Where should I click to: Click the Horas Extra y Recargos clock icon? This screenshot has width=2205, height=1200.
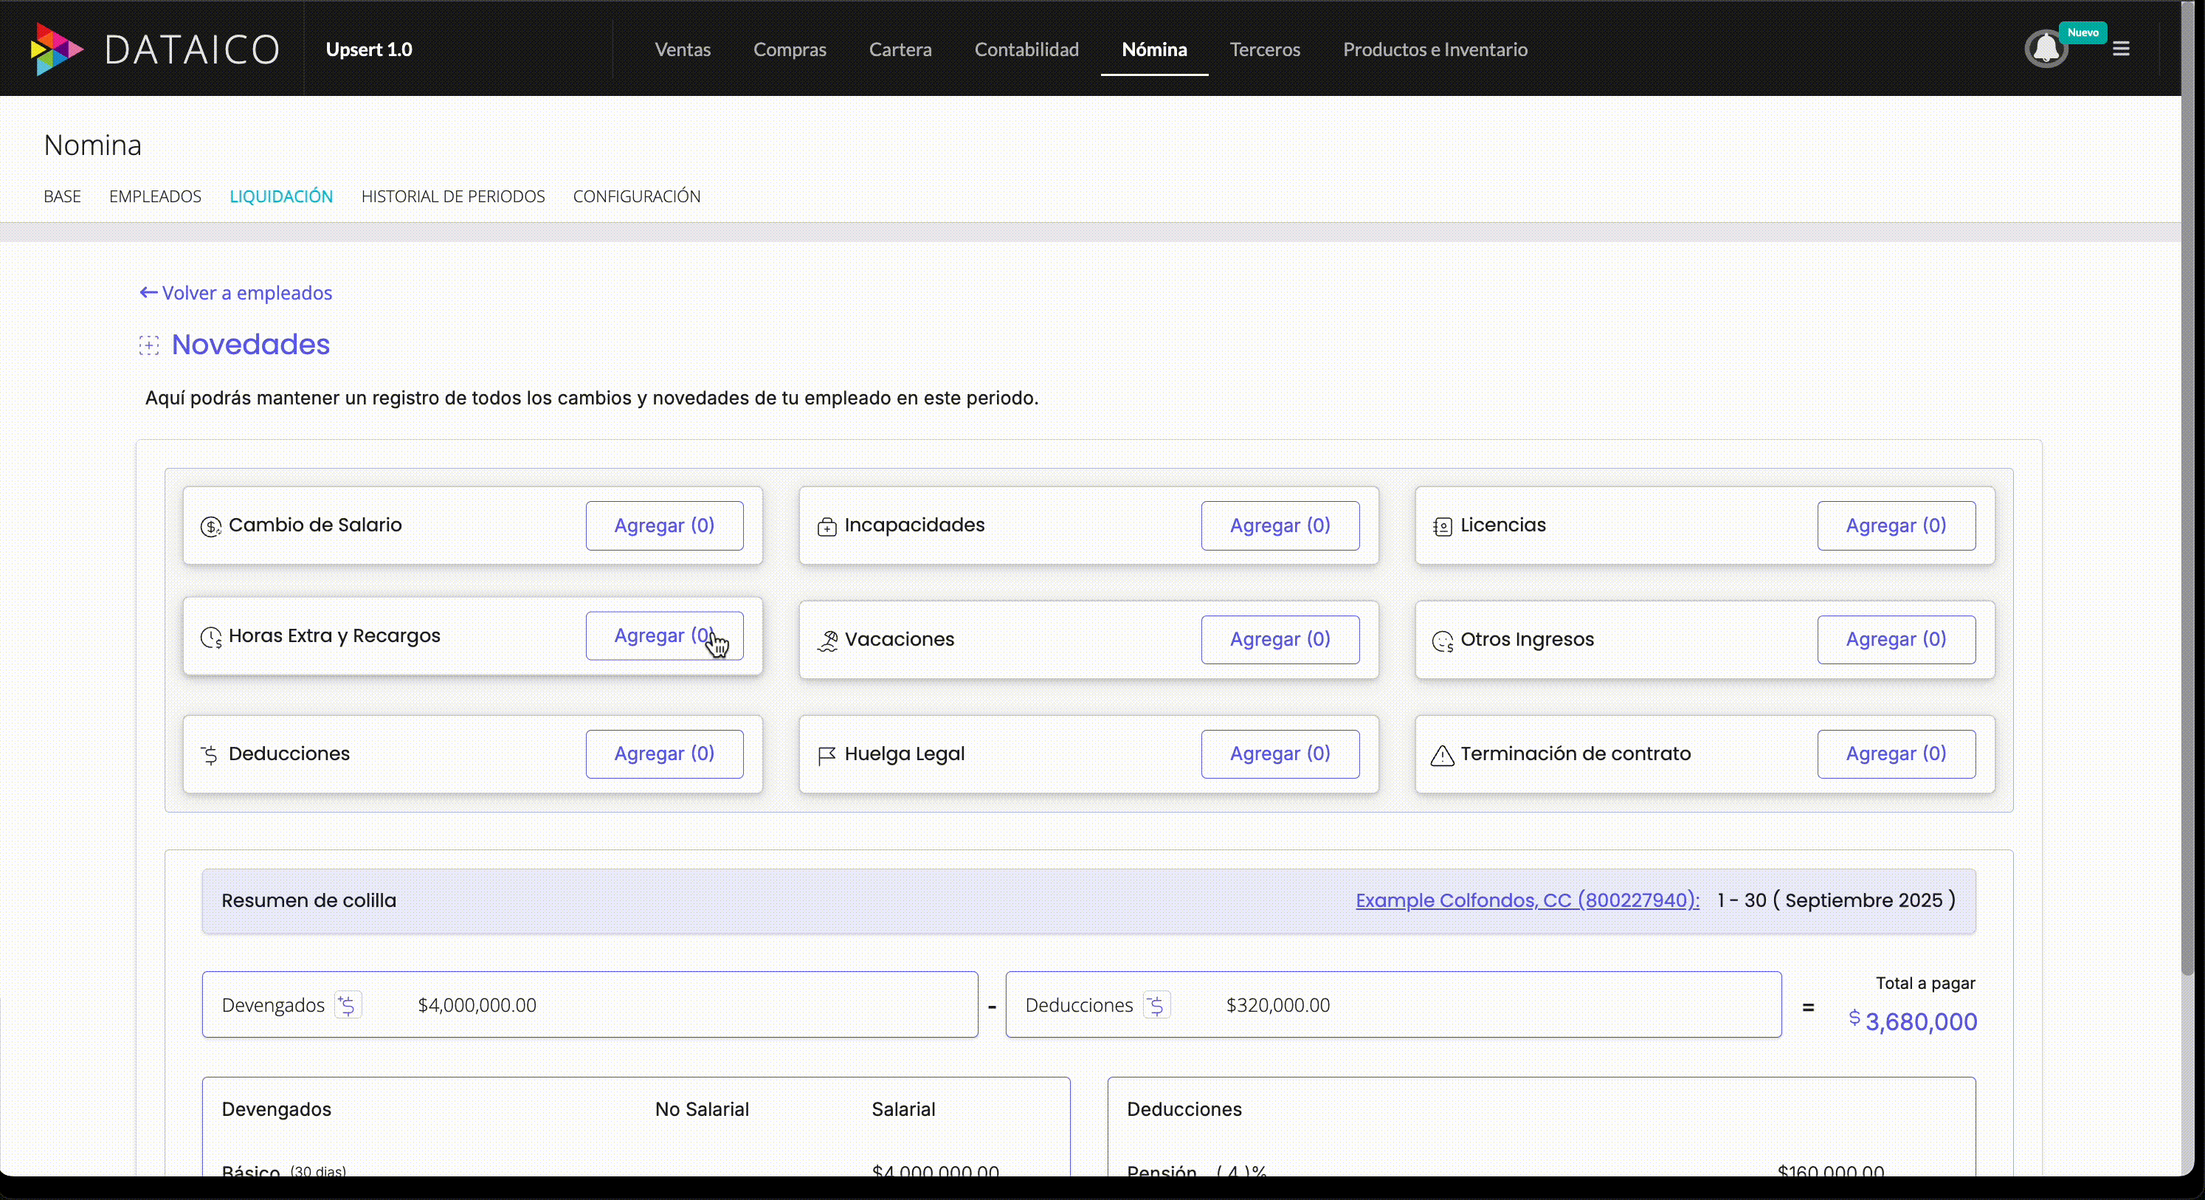coord(210,638)
